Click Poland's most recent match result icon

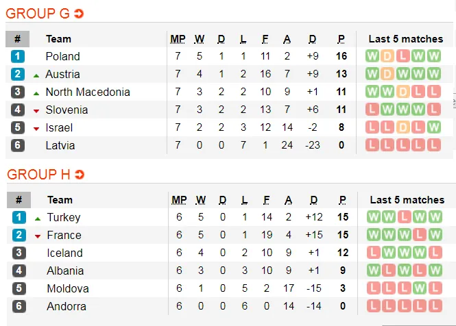pos(433,56)
